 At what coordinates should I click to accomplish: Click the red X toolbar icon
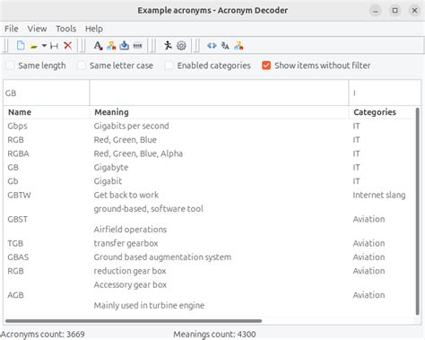click(68, 46)
